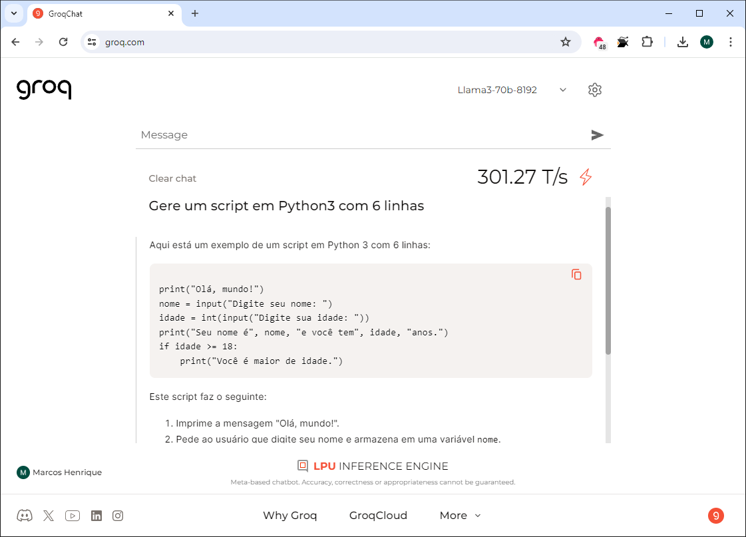Click the 'Aqui está um exemplo' response text
The width and height of the screenshot is (746, 537).
(x=289, y=245)
